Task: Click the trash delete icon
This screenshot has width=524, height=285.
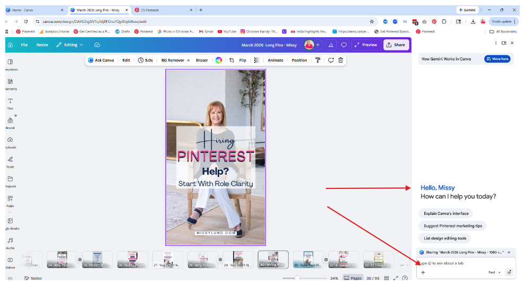Action: tap(341, 61)
